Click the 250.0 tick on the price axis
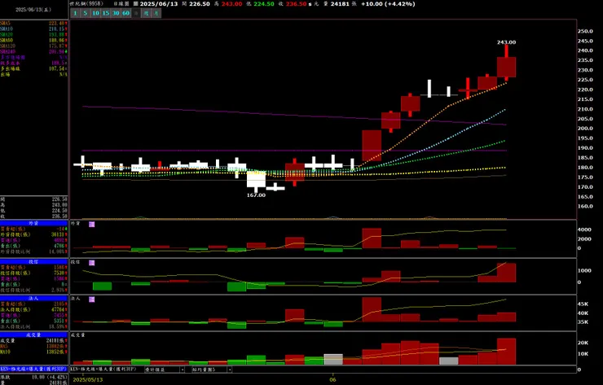 (x=585, y=31)
